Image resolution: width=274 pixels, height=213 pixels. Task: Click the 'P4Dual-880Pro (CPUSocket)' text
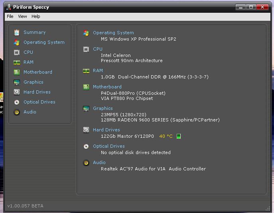tap(133, 93)
